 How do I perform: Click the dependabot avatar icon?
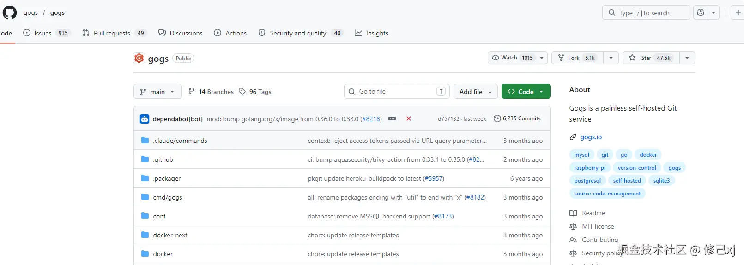[145, 119]
